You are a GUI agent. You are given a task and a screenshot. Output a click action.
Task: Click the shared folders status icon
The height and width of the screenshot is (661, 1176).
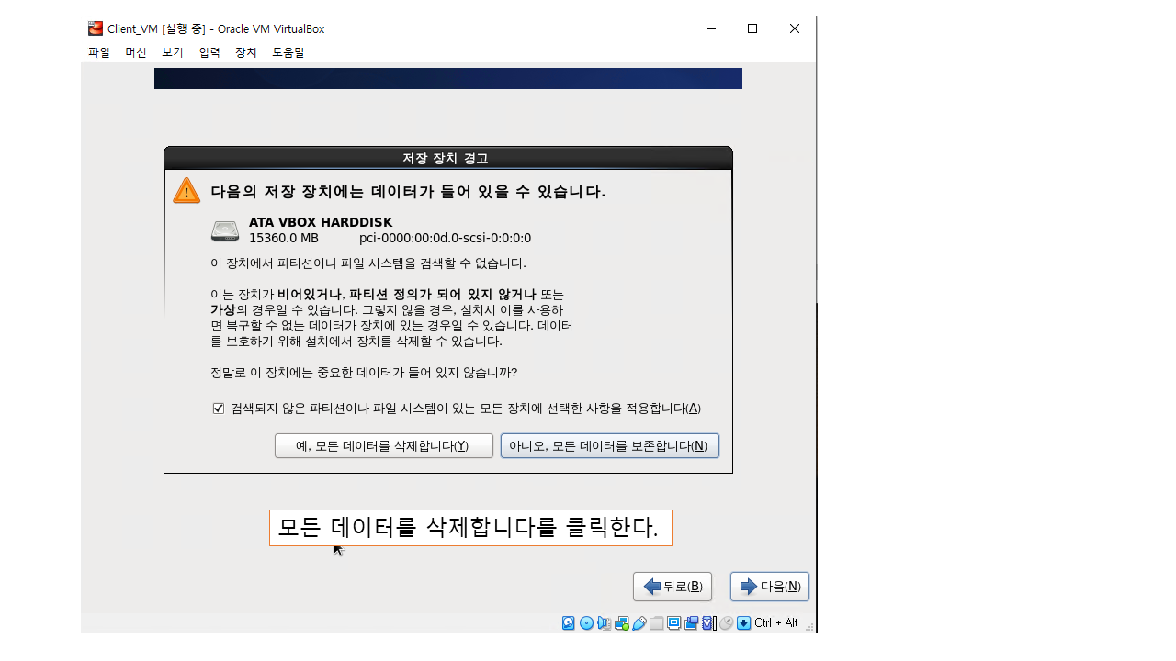656,623
